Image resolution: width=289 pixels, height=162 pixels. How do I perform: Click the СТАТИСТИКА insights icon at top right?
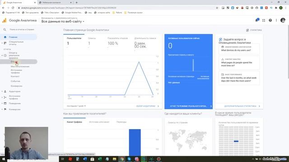point(247,30)
